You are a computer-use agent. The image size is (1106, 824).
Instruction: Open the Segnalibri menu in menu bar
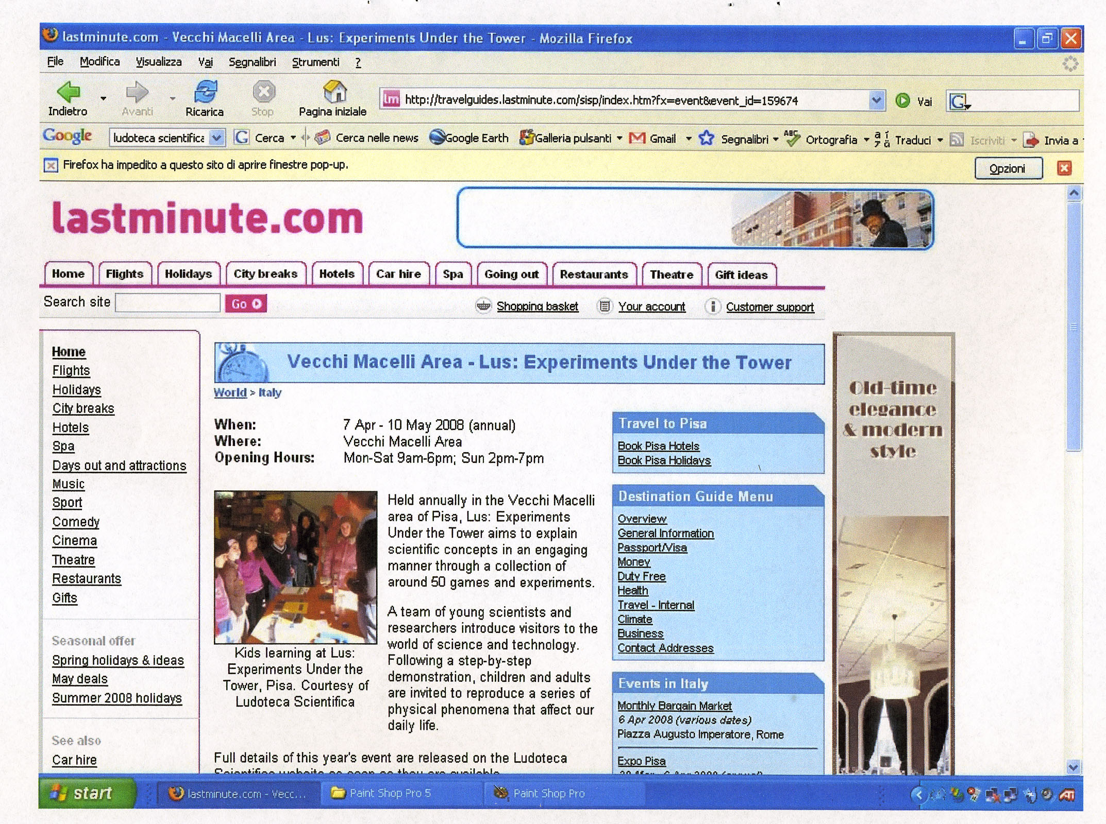pyautogui.click(x=252, y=62)
